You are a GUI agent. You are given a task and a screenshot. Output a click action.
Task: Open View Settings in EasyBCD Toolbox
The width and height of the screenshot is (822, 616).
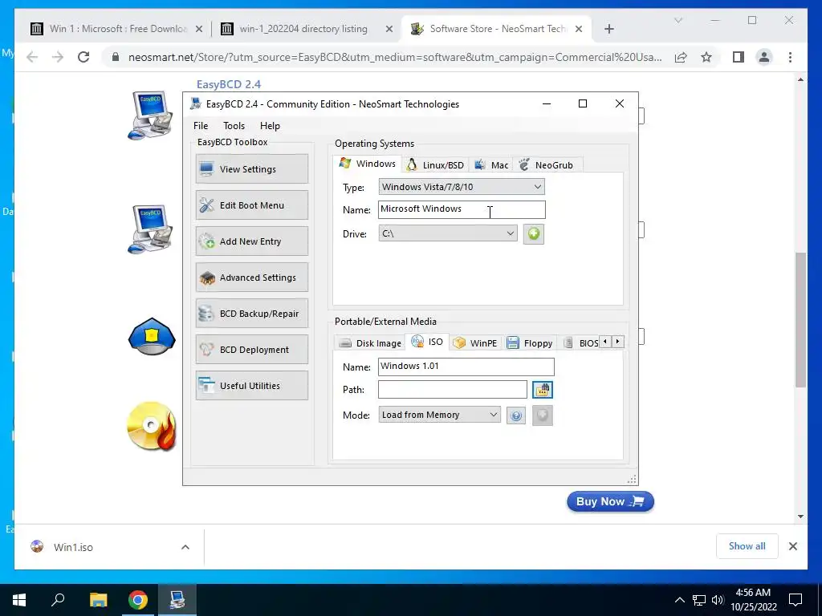tap(251, 168)
